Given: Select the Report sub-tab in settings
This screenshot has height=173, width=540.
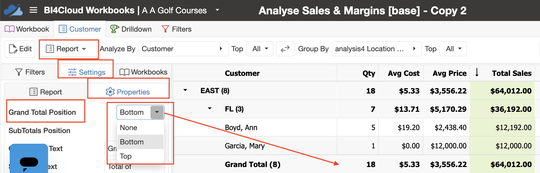Looking at the screenshot, I should pos(46,92).
